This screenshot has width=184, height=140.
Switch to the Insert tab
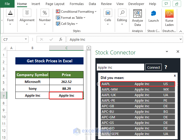(x=36, y=4)
